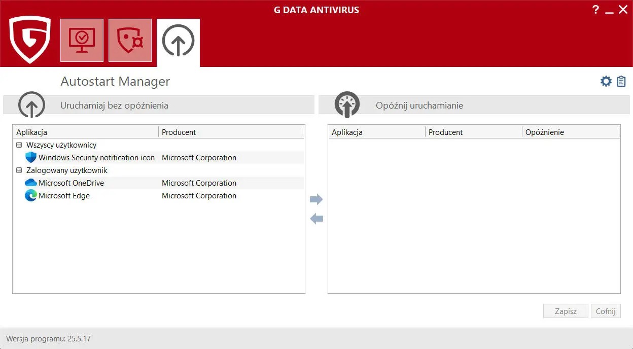This screenshot has width=633, height=349.
Task: Collapse the Wszyscy użytkownicy group
Action: (x=19, y=145)
